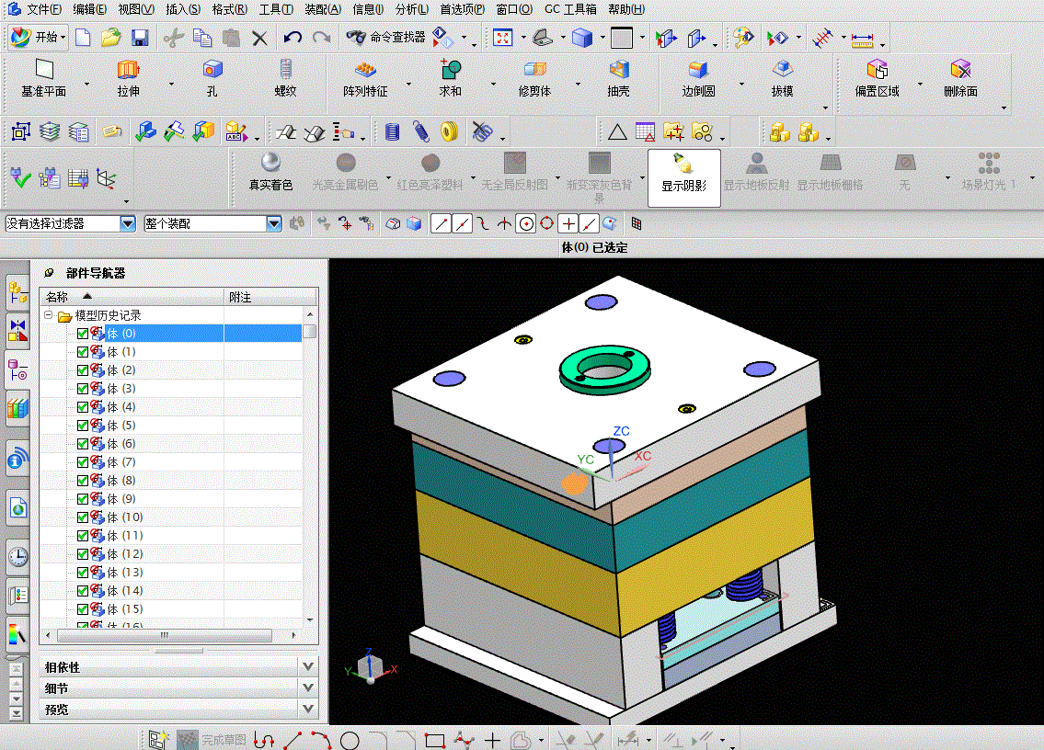Open the 没有选择过滤器 filter dropdown

pyautogui.click(x=128, y=223)
